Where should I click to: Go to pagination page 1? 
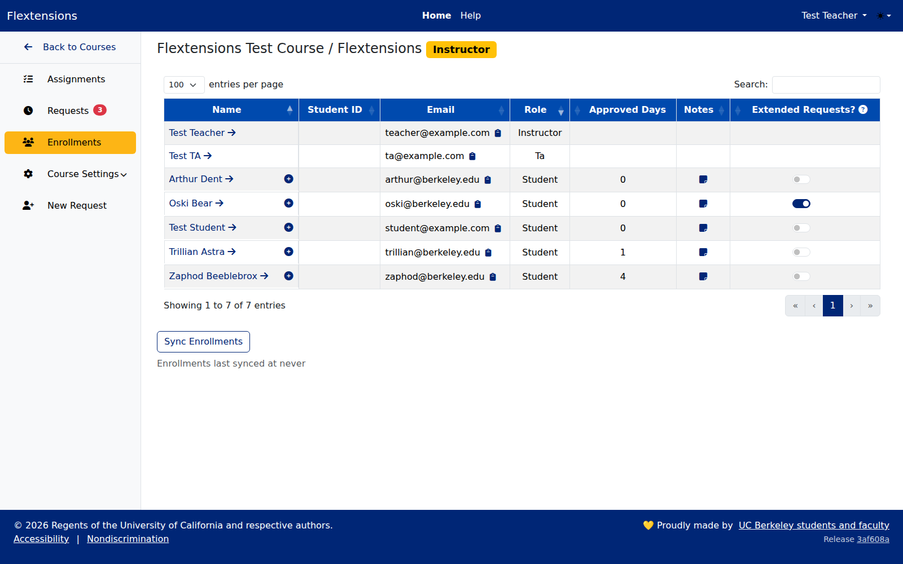(x=832, y=306)
